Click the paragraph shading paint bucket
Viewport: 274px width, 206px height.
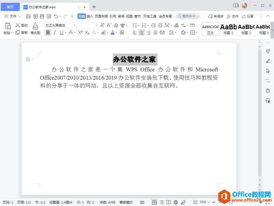point(183,32)
